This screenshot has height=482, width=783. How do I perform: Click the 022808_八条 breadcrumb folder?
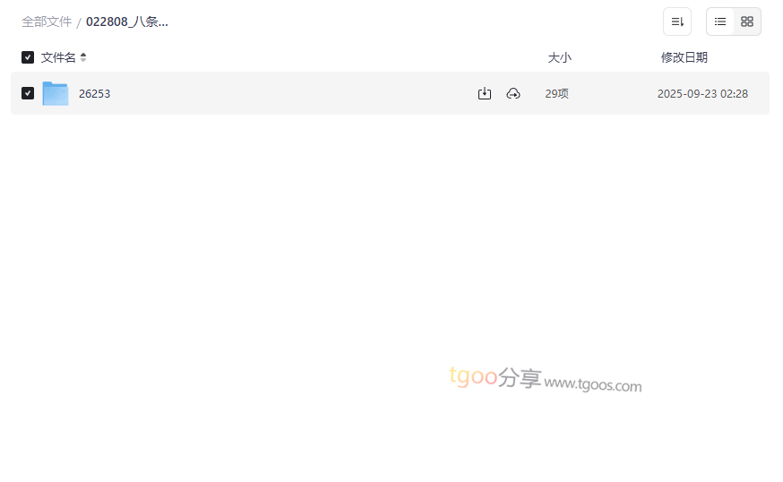pos(127,22)
